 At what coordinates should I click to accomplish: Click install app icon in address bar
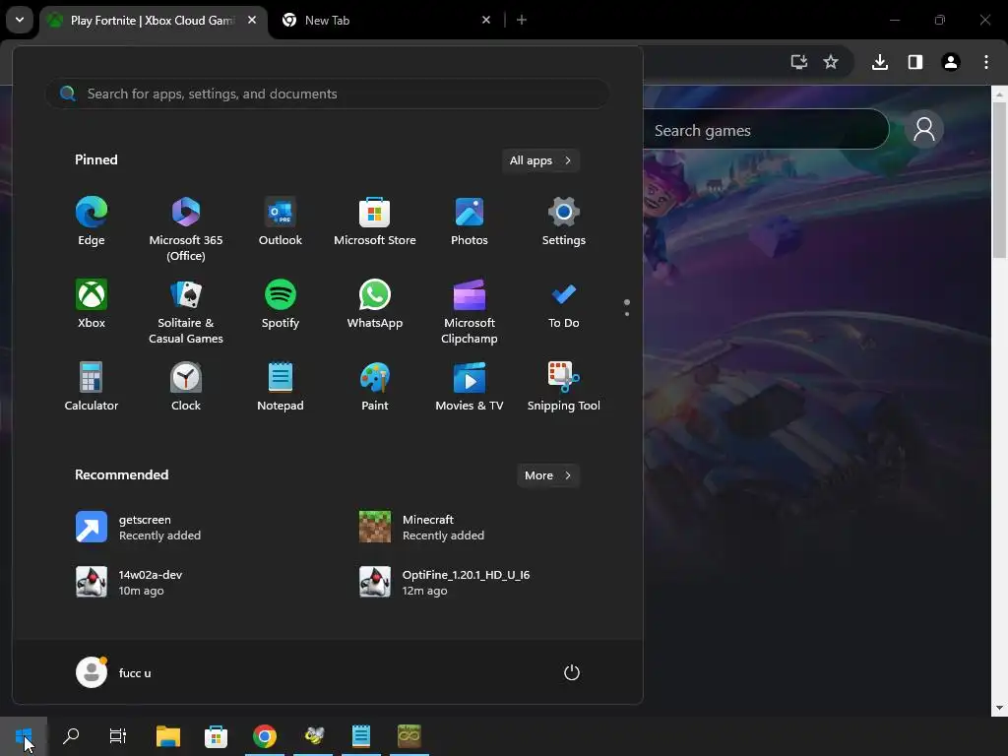pyautogui.click(x=798, y=62)
